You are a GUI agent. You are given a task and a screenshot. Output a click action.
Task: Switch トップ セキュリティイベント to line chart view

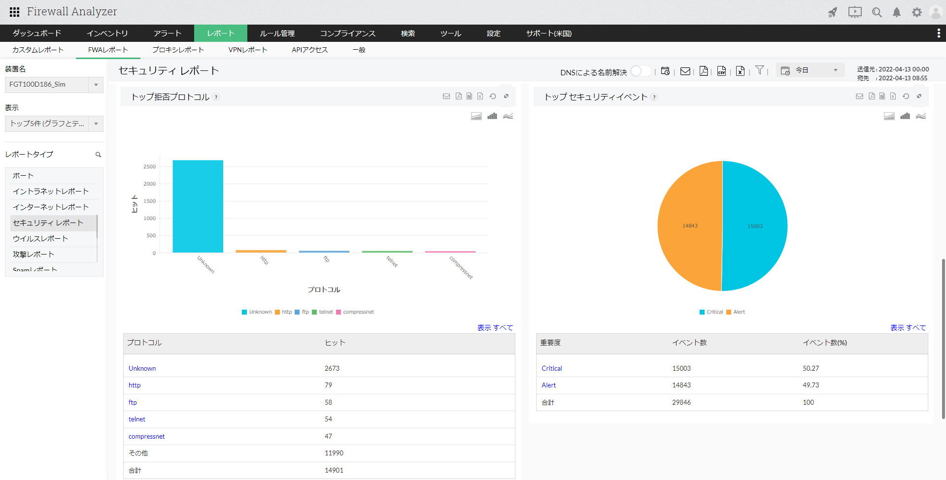pyautogui.click(x=921, y=116)
